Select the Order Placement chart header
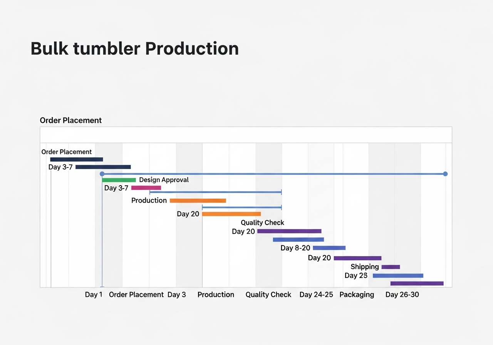This screenshot has height=345, width=493. (71, 120)
